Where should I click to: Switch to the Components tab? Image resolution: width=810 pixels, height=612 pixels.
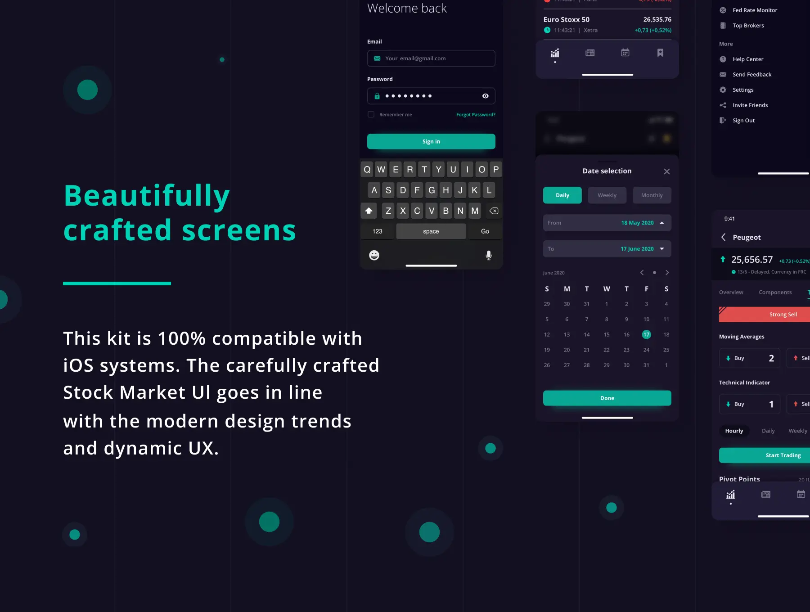[775, 292]
